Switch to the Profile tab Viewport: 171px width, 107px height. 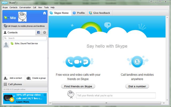[79, 13]
